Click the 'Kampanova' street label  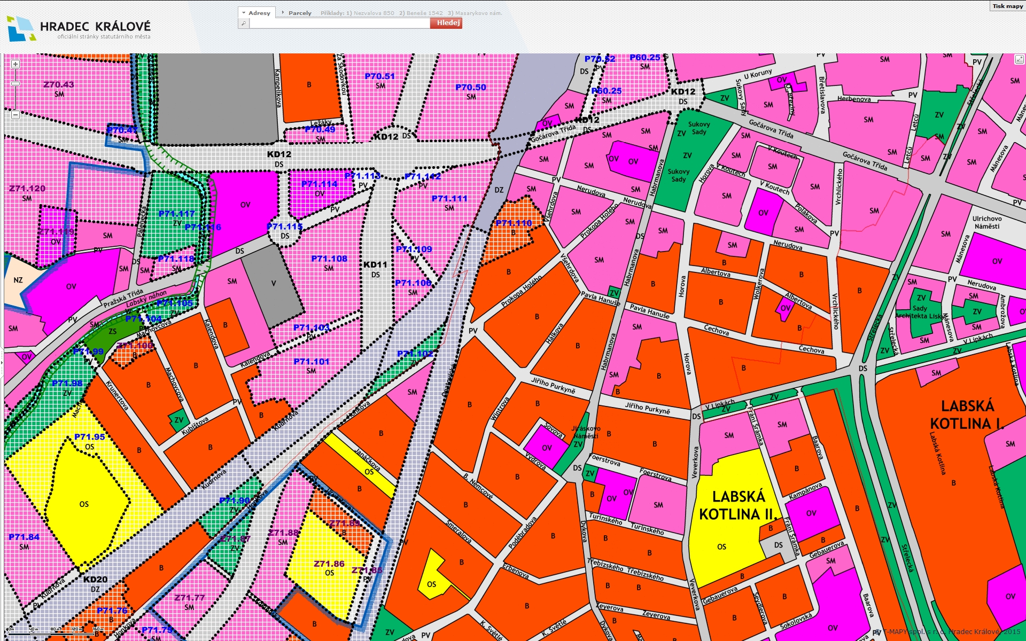pyautogui.click(x=805, y=491)
